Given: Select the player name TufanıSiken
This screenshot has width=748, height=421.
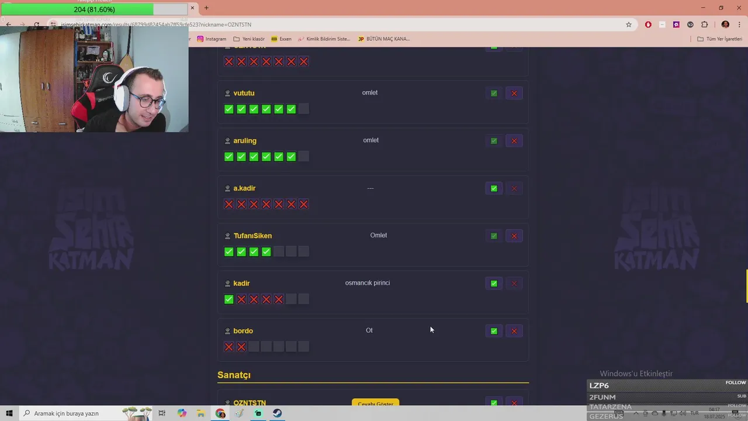Looking at the screenshot, I should pyautogui.click(x=252, y=236).
